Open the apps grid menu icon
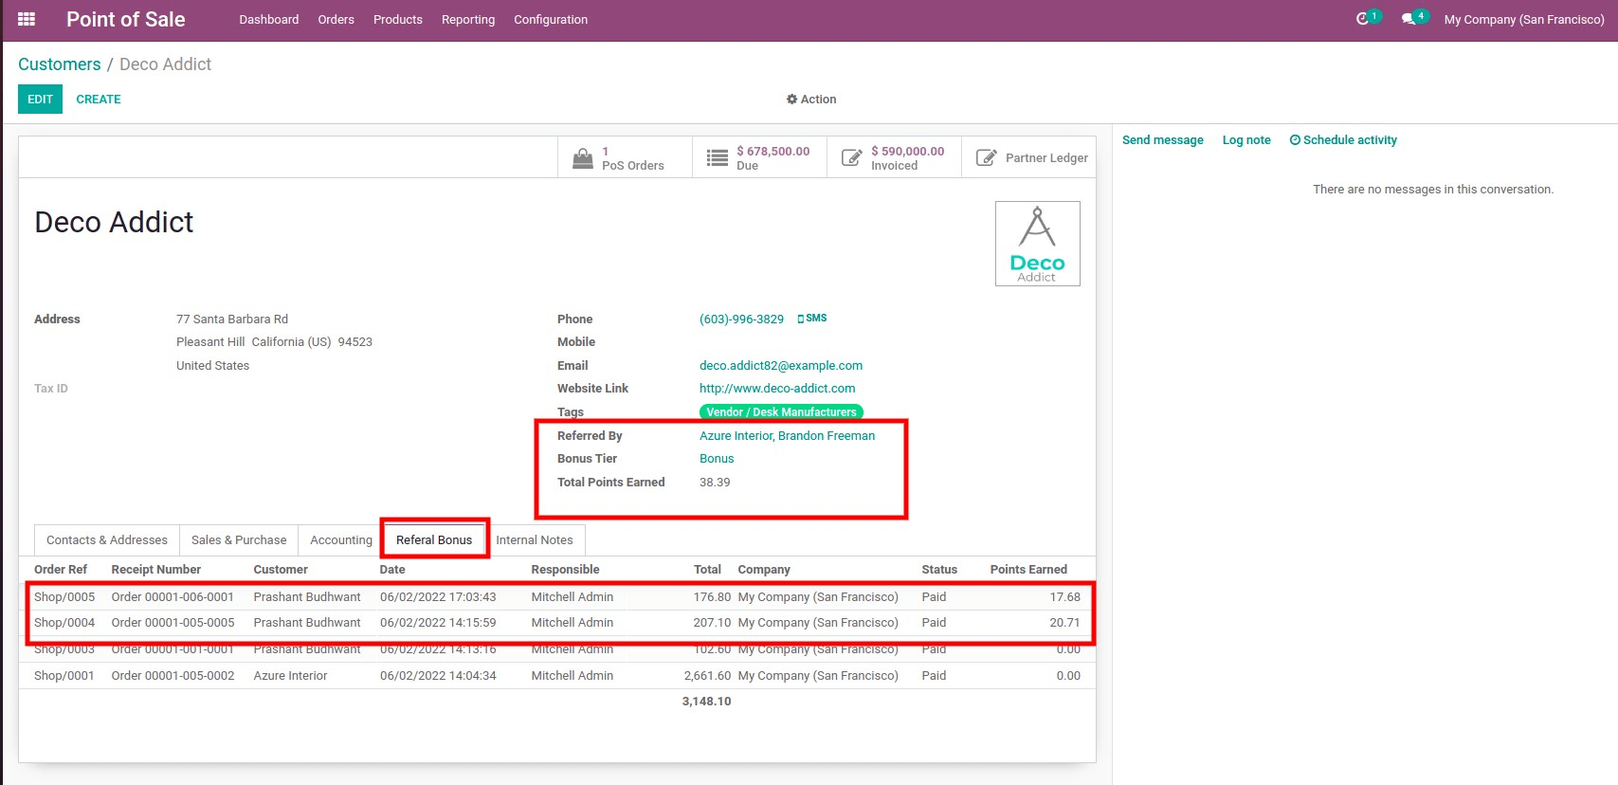1618x785 pixels. point(27,19)
